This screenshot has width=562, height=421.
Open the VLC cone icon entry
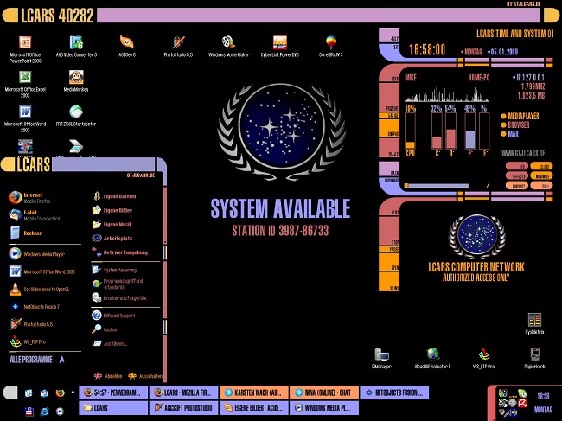pyautogui.click(x=15, y=290)
